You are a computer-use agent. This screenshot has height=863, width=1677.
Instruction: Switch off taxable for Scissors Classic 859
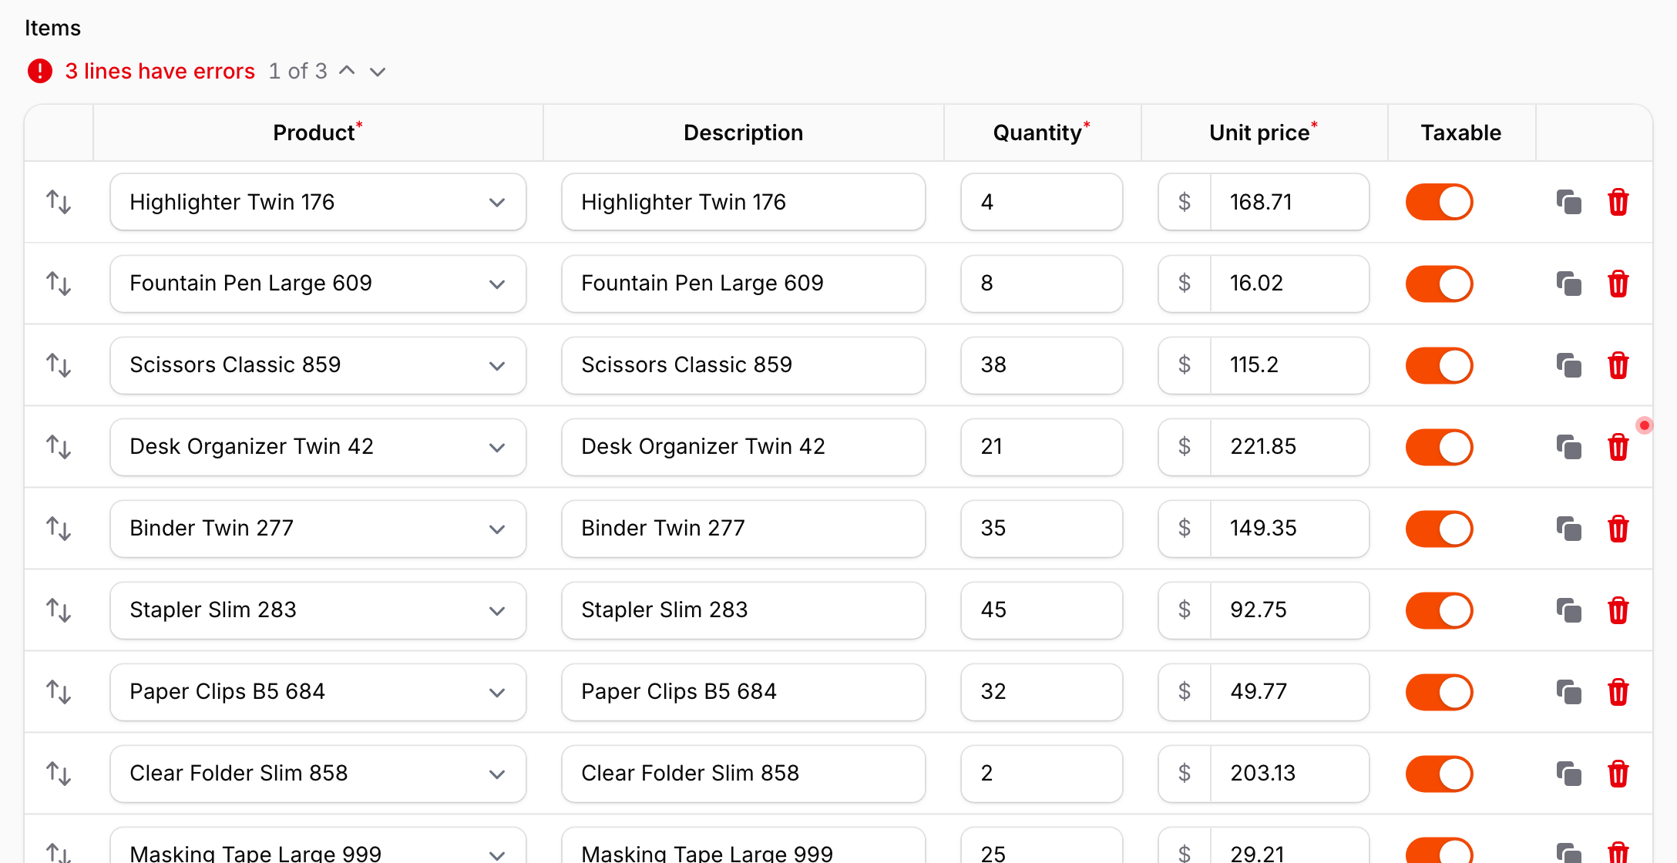click(1439, 365)
